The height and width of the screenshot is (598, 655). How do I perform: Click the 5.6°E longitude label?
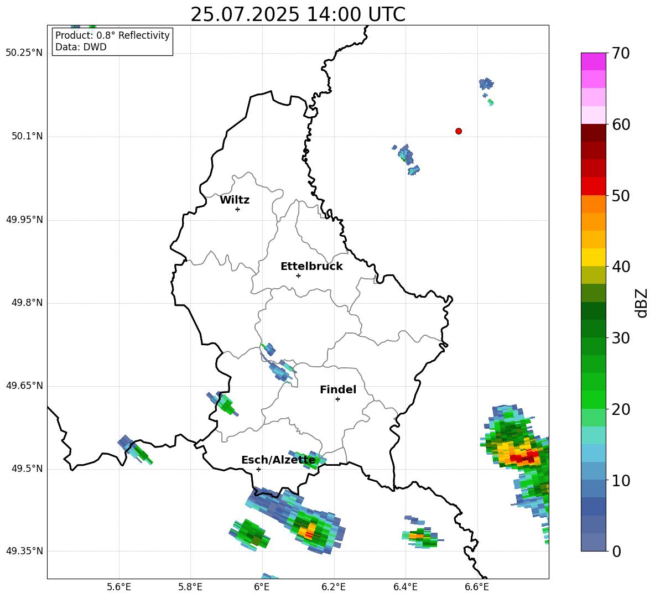point(119,587)
